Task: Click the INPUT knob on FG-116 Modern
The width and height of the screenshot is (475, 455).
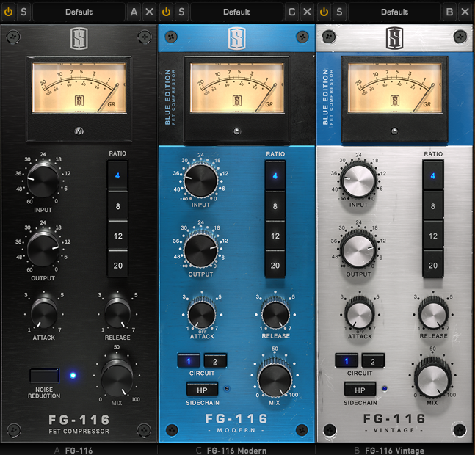Action: click(200, 181)
